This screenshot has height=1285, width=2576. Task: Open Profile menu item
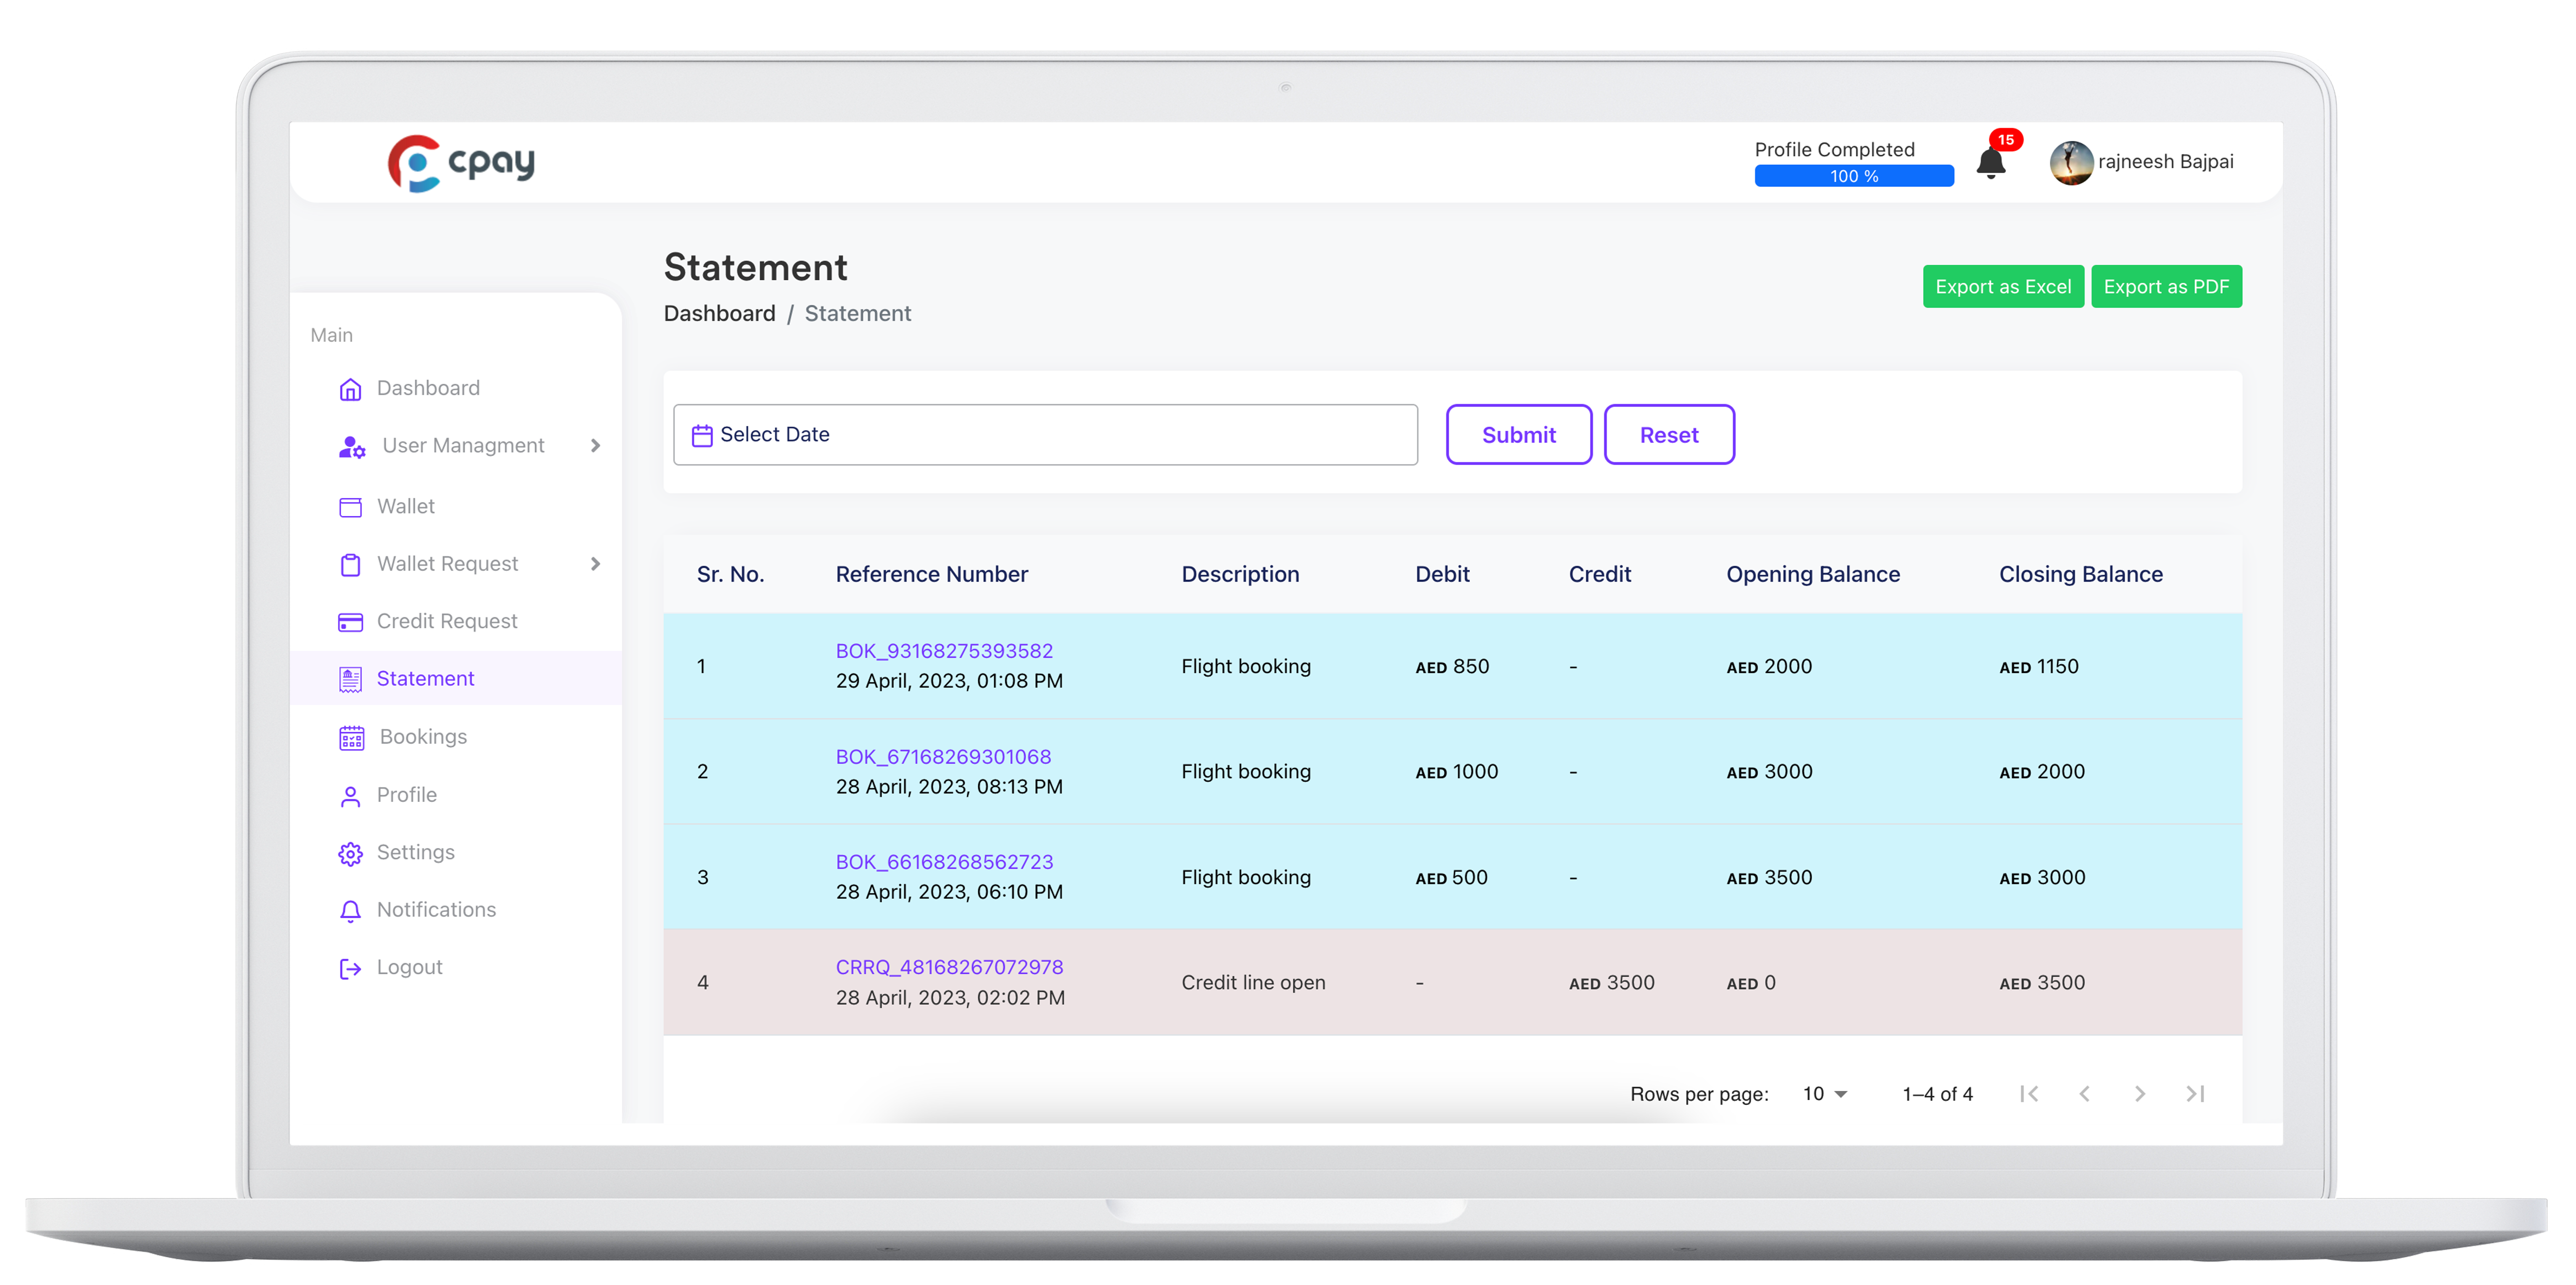point(406,795)
